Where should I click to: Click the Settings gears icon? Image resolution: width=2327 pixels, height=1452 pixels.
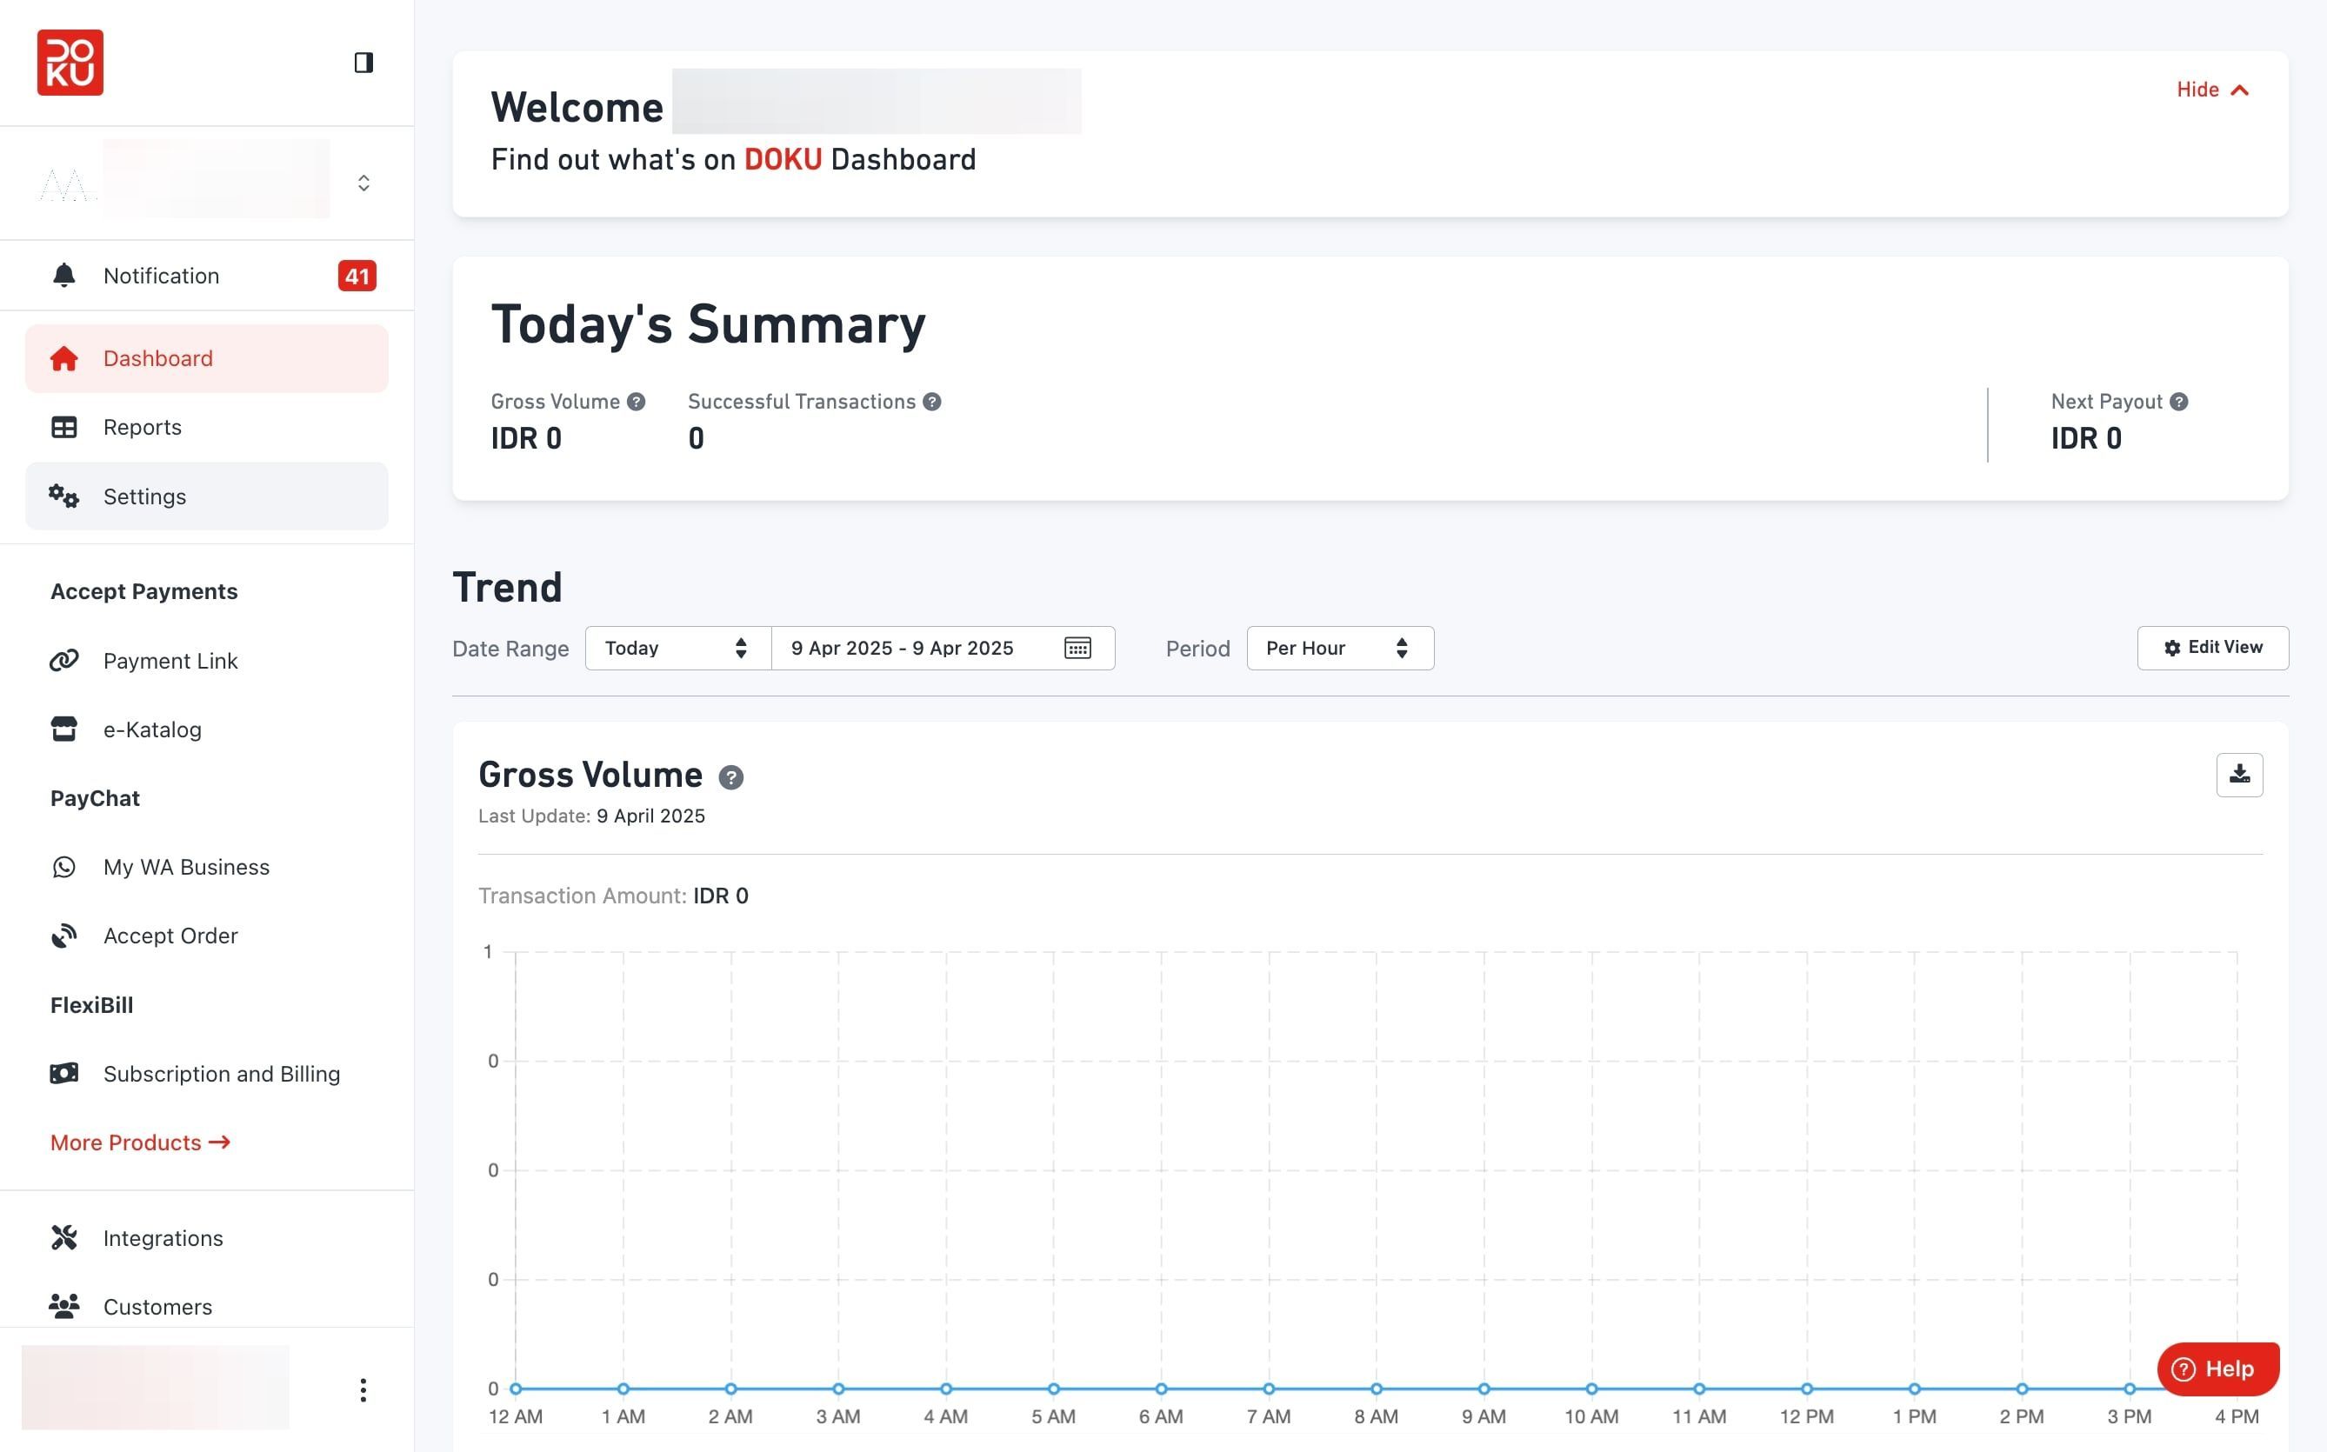click(x=63, y=496)
